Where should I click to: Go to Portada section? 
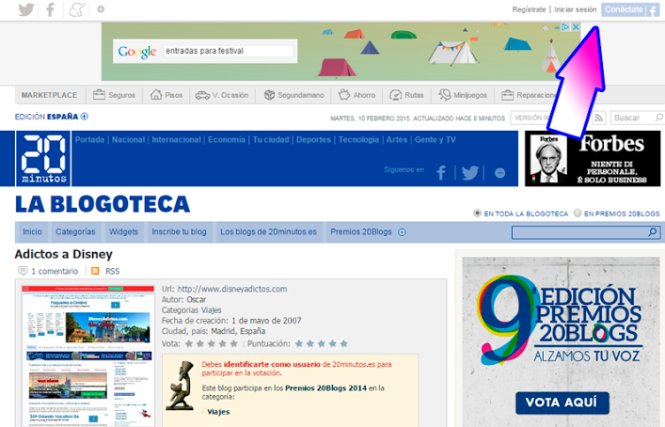(x=89, y=139)
